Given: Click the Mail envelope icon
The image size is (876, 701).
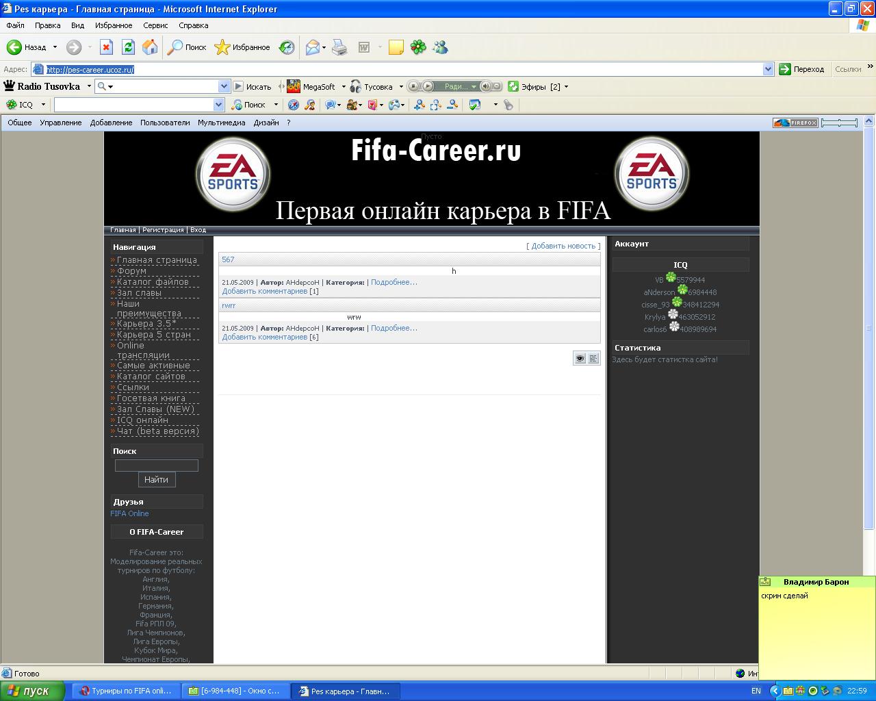Looking at the screenshot, I should tap(313, 47).
